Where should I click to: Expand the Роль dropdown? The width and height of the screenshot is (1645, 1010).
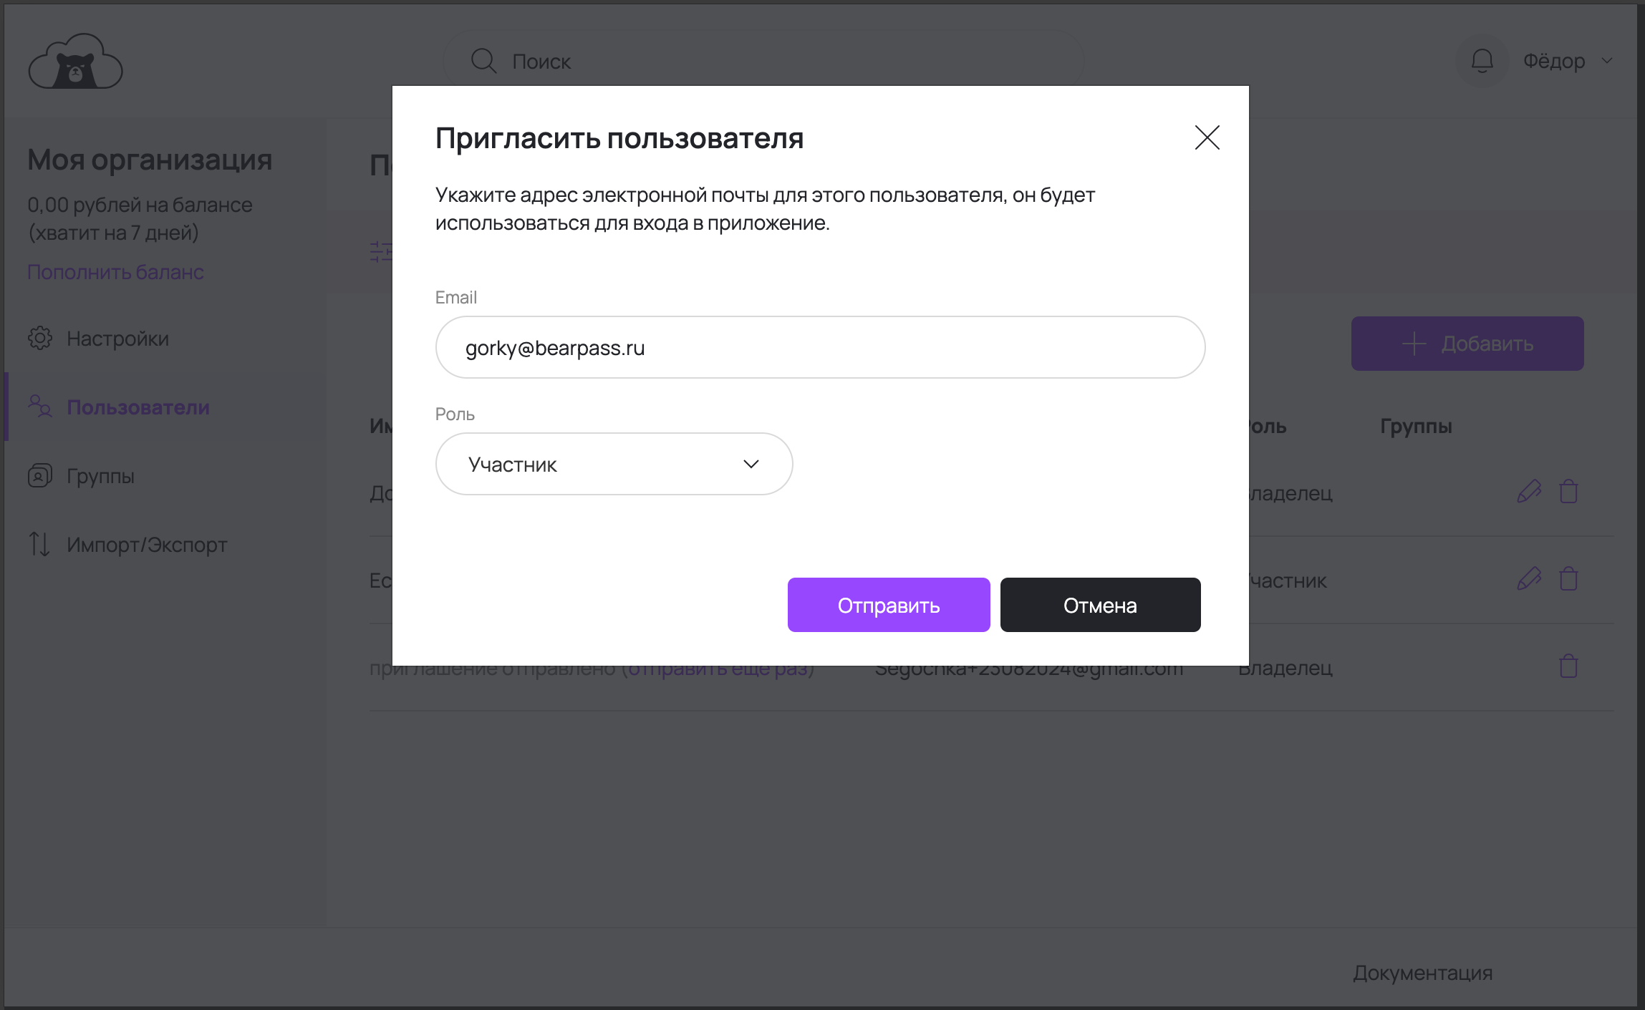coord(613,464)
